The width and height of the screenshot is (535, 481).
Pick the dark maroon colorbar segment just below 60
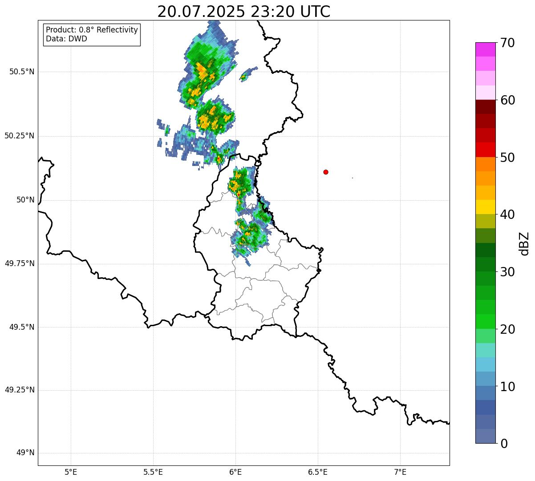(486, 107)
